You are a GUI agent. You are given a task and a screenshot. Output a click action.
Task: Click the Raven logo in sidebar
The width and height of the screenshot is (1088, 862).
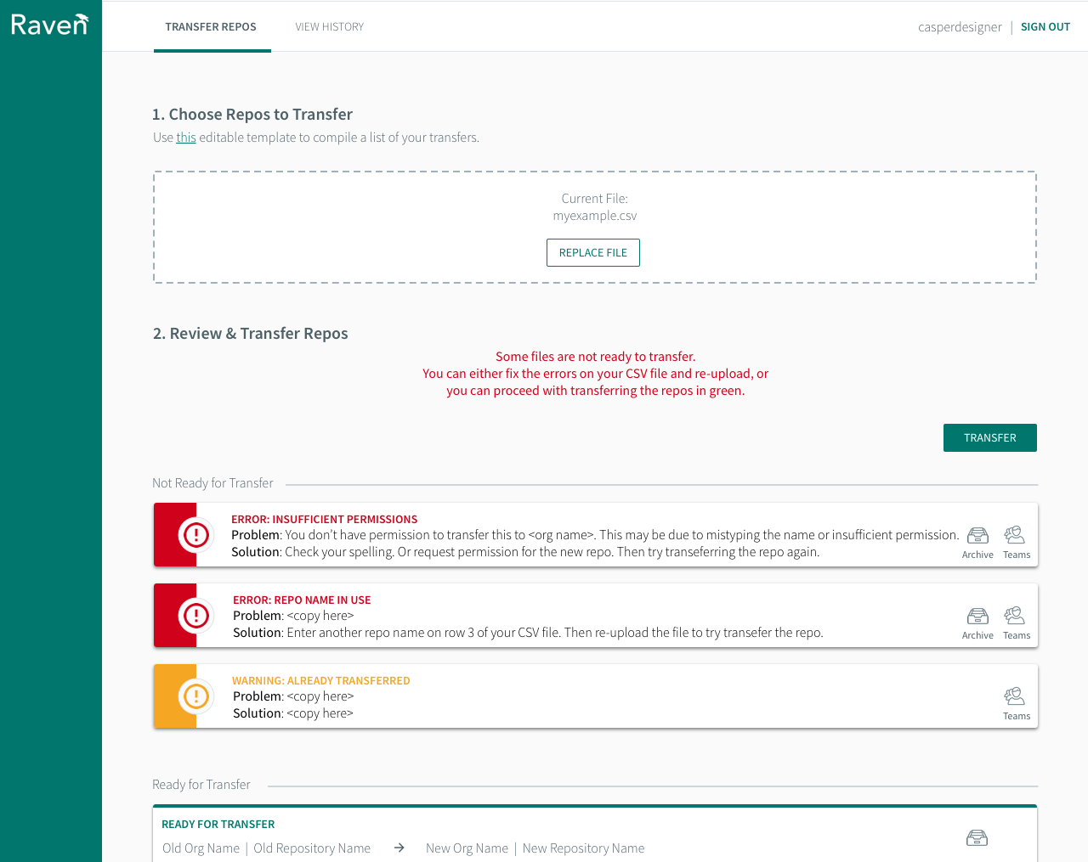click(49, 24)
